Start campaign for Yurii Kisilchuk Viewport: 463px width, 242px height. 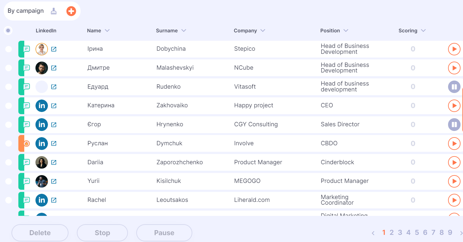click(x=454, y=181)
